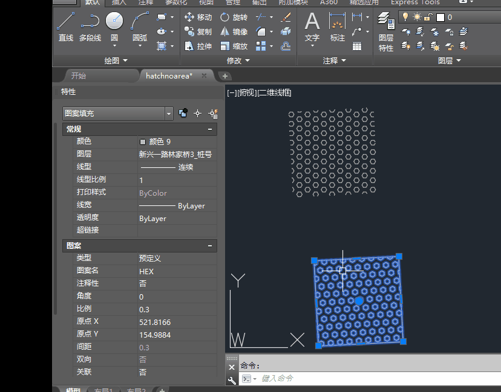
Task: Click the 镜像 (Mirror) tool
Action: coord(233,32)
